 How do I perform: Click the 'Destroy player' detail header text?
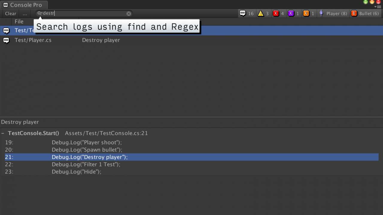click(x=20, y=122)
